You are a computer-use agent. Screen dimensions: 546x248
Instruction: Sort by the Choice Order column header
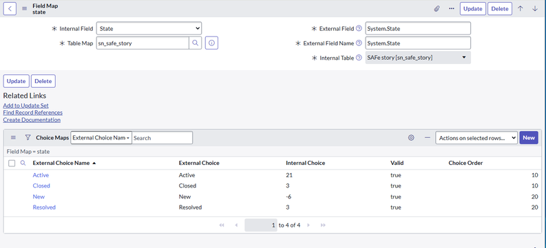tap(465, 163)
